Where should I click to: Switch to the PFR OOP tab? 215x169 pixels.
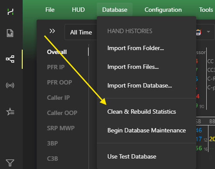pyautogui.click(x=59, y=82)
